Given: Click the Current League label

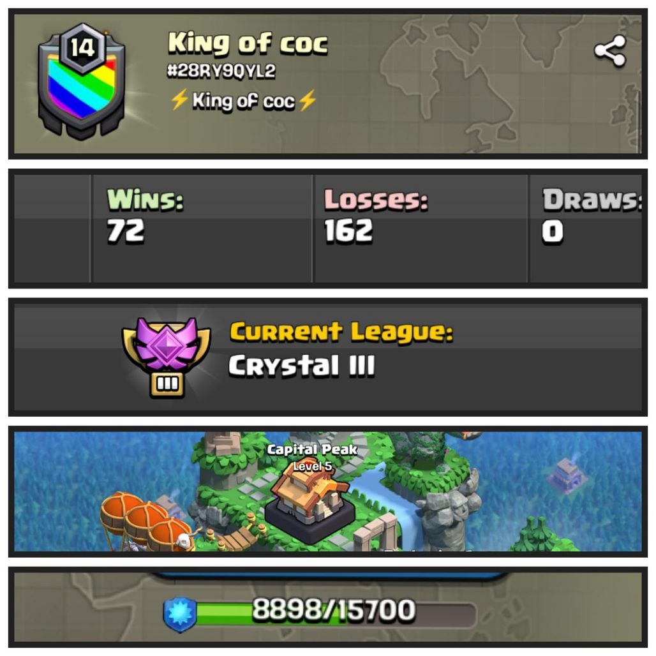Looking at the screenshot, I should tap(341, 332).
